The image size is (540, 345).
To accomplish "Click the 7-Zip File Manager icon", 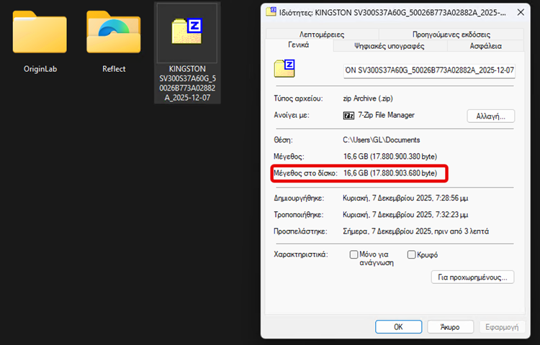I will [348, 115].
